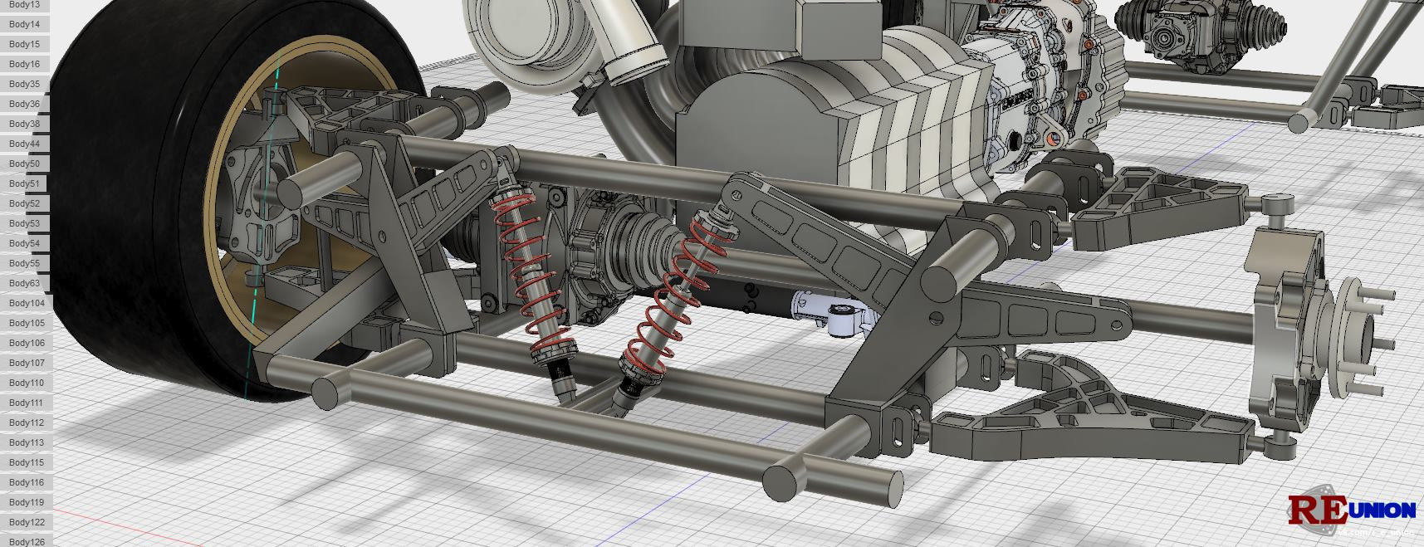The height and width of the screenshot is (547, 1424).
Task: Select Body119 in the browser list
Action: [27, 502]
